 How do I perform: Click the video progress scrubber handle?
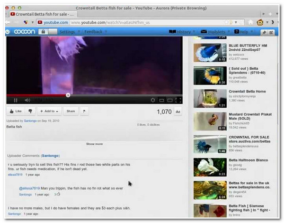pyautogui.click(x=68, y=95)
